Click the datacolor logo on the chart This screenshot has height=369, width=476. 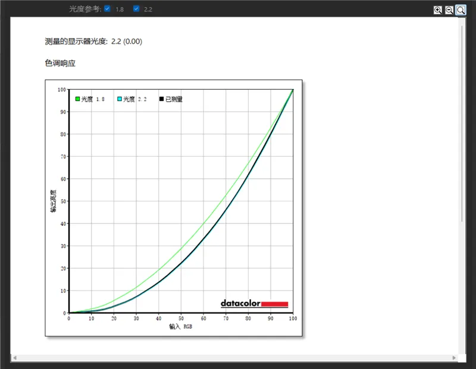(x=254, y=304)
